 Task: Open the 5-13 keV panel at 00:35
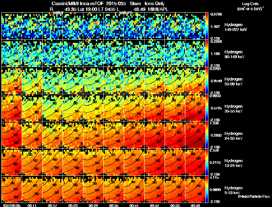click(114, 189)
